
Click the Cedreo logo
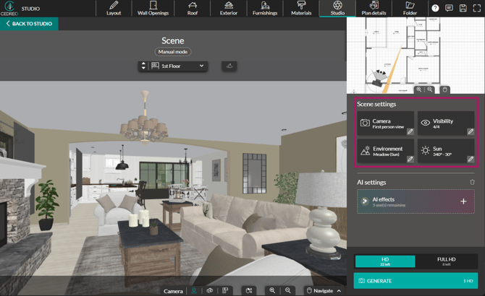tap(9, 9)
